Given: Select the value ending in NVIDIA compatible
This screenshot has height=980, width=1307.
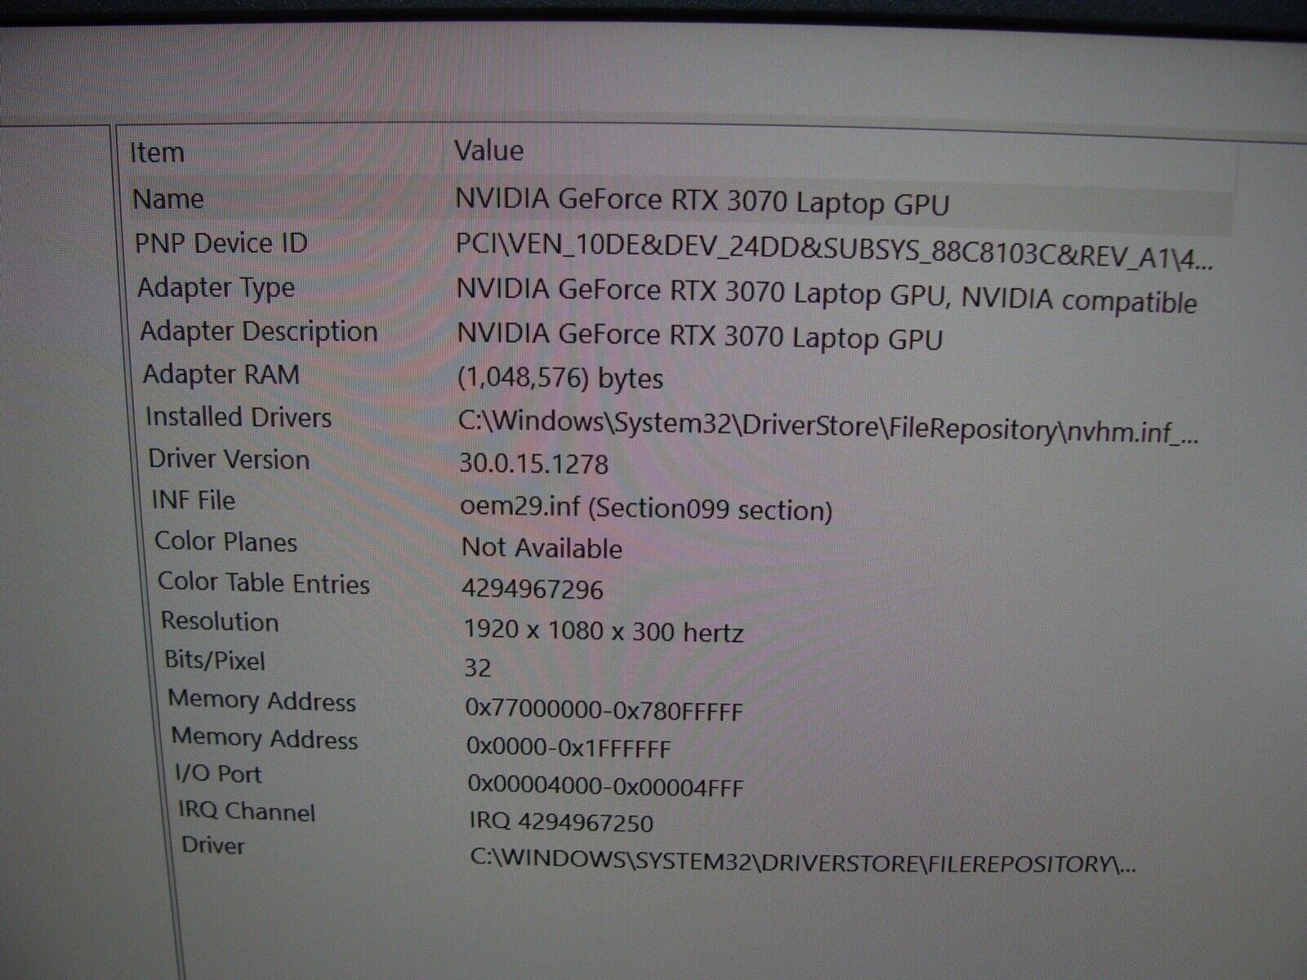Looking at the screenshot, I should (827, 296).
